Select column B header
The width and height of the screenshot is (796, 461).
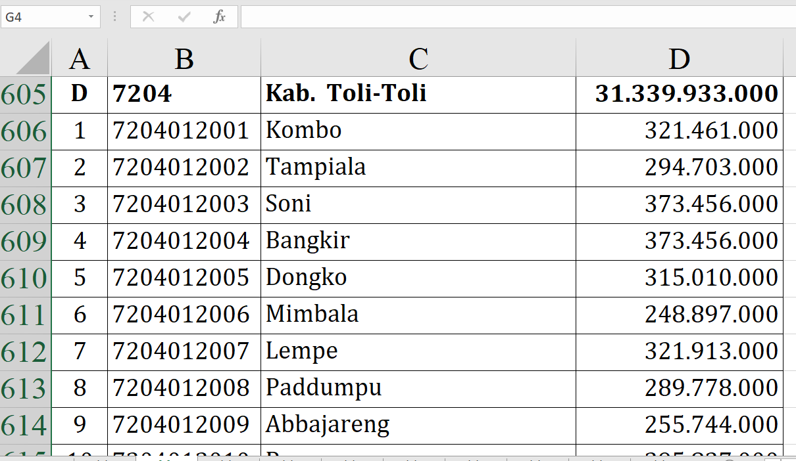pos(184,59)
